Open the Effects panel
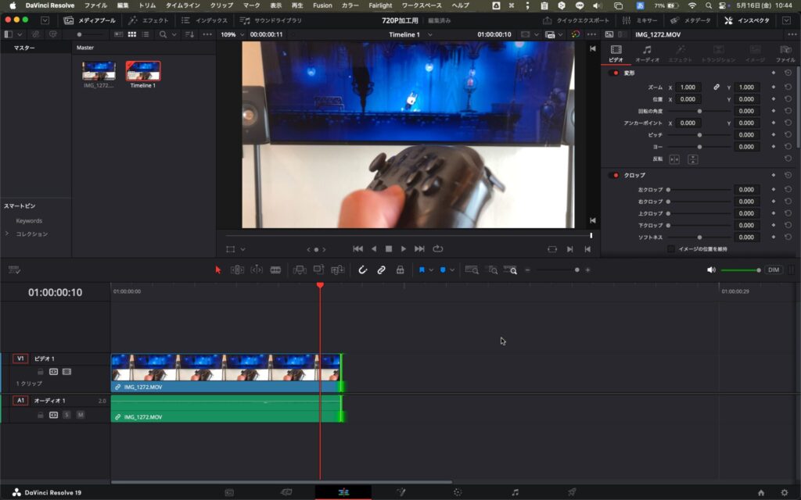The width and height of the screenshot is (801, 500). [148, 20]
